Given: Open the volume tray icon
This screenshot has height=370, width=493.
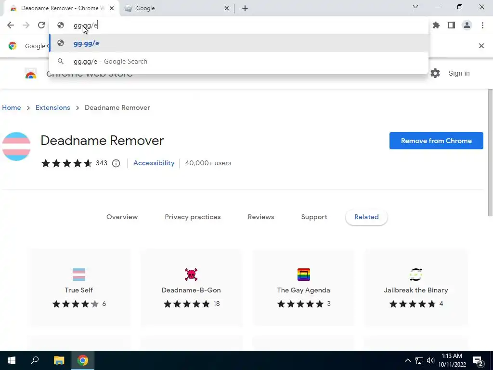Looking at the screenshot, I should click(430, 360).
